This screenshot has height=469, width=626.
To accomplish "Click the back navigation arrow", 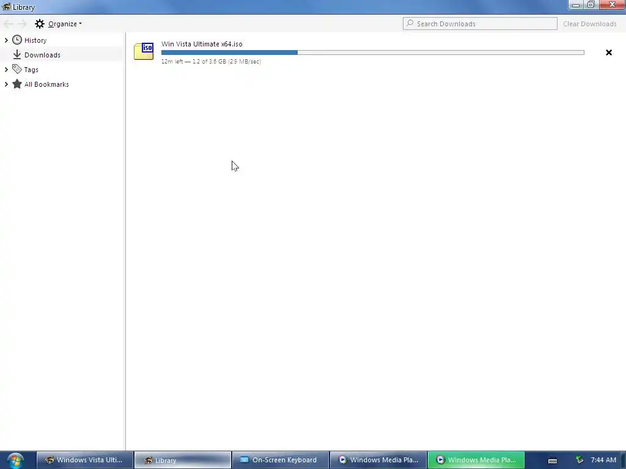I will coord(9,24).
